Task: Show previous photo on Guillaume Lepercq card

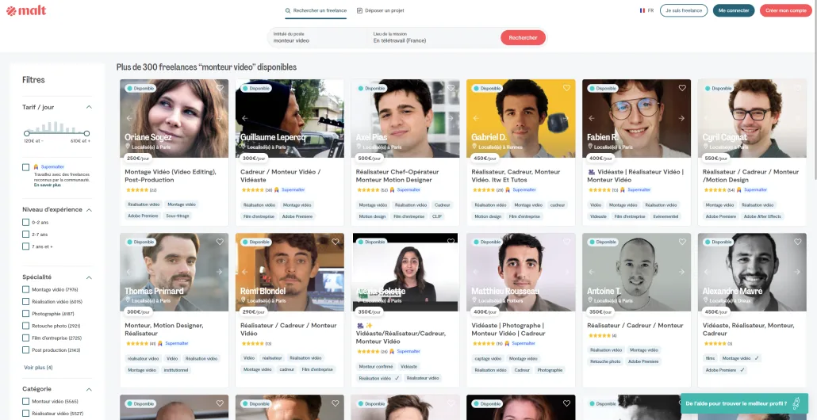Action: coord(244,118)
